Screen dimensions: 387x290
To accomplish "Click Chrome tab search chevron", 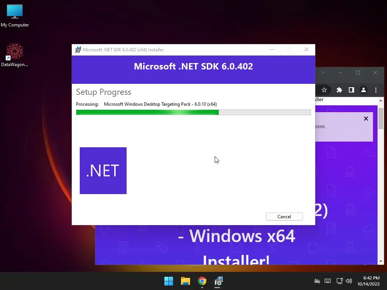I will pyautogui.click(x=323, y=72).
